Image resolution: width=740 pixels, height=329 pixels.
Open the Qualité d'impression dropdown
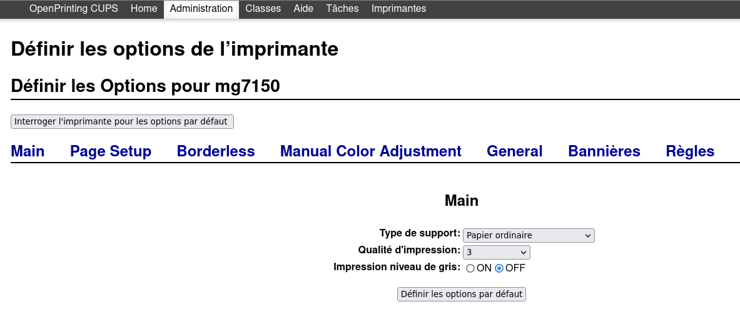tap(496, 252)
